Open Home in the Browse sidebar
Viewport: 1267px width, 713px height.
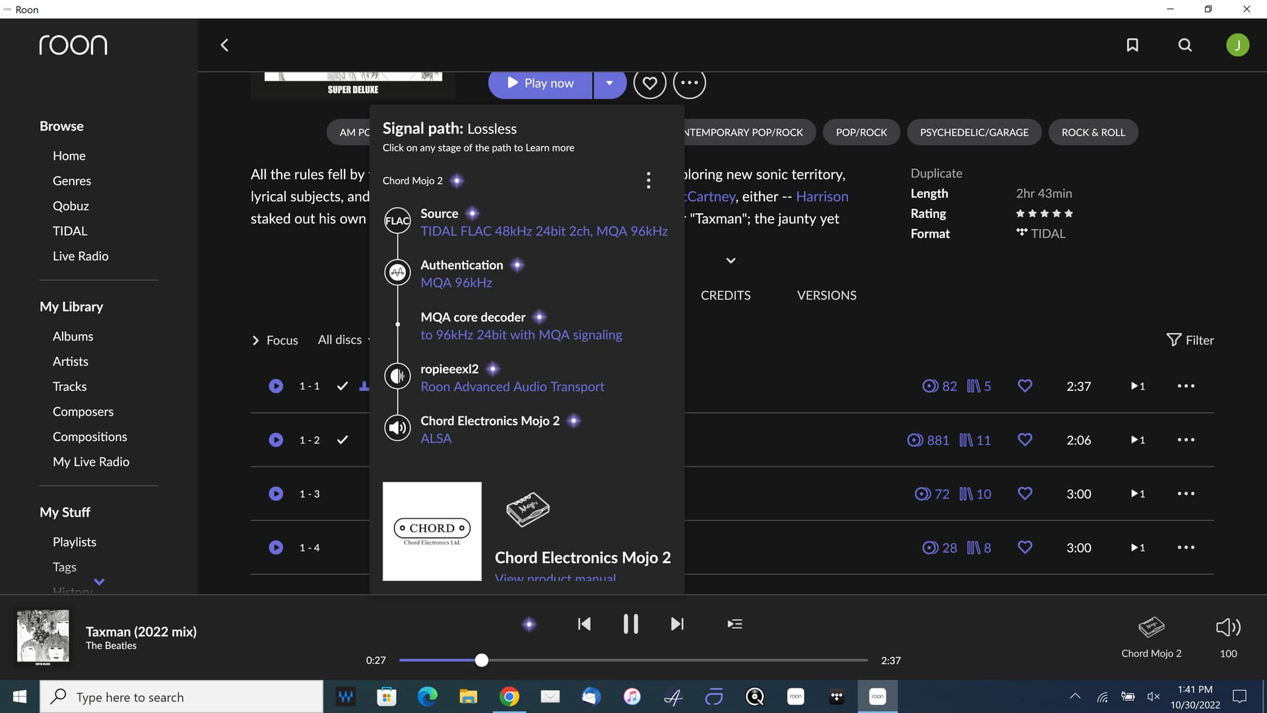click(x=69, y=156)
